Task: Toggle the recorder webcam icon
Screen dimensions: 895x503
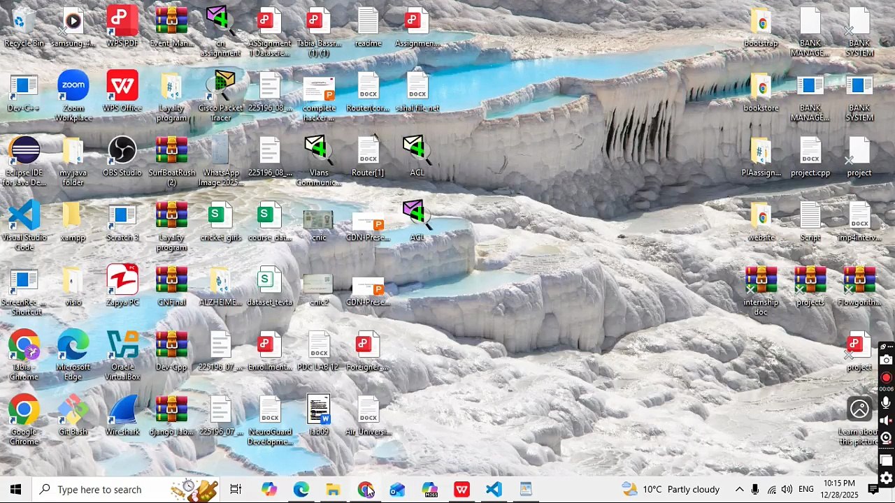Action: click(x=886, y=438)
